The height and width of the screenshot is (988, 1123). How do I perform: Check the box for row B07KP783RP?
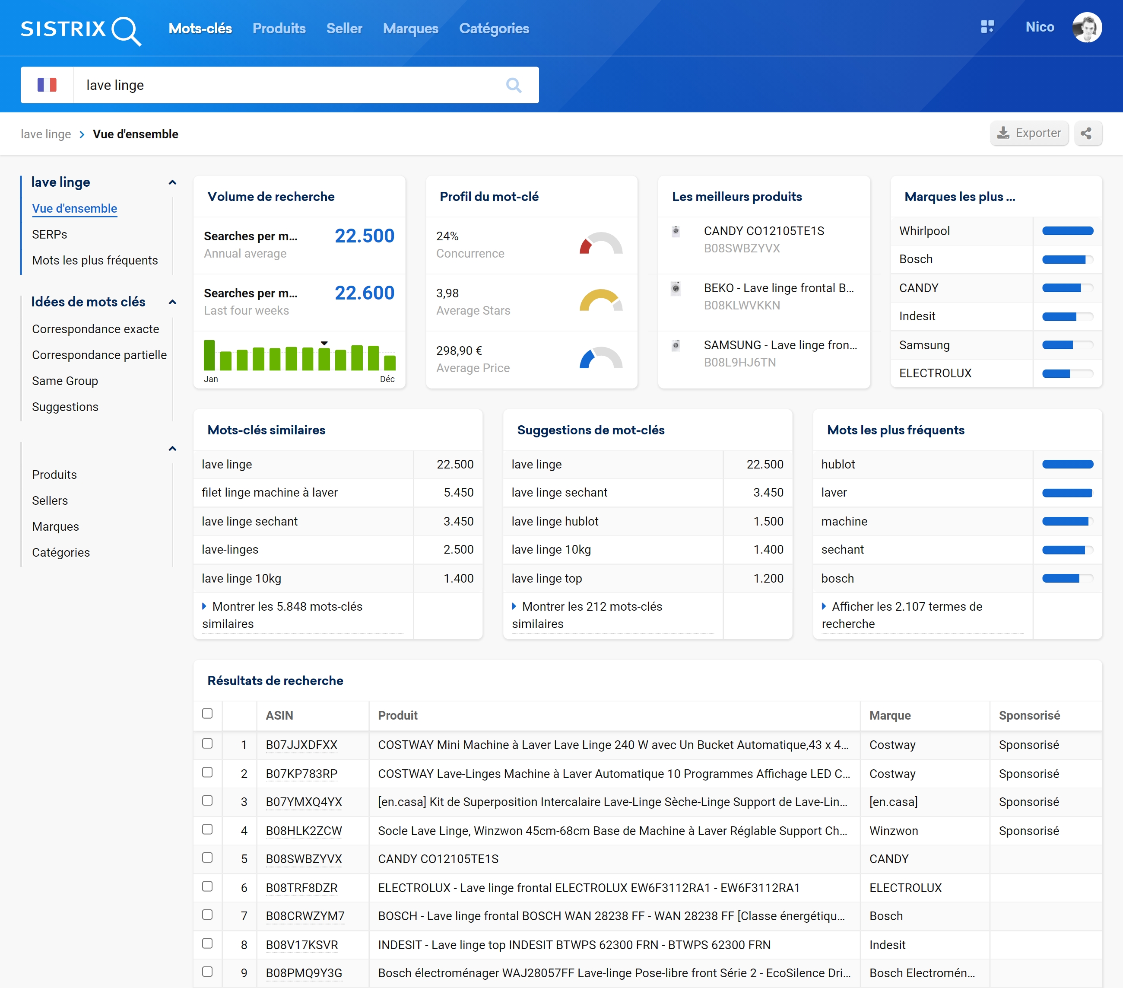pos(207,772)
